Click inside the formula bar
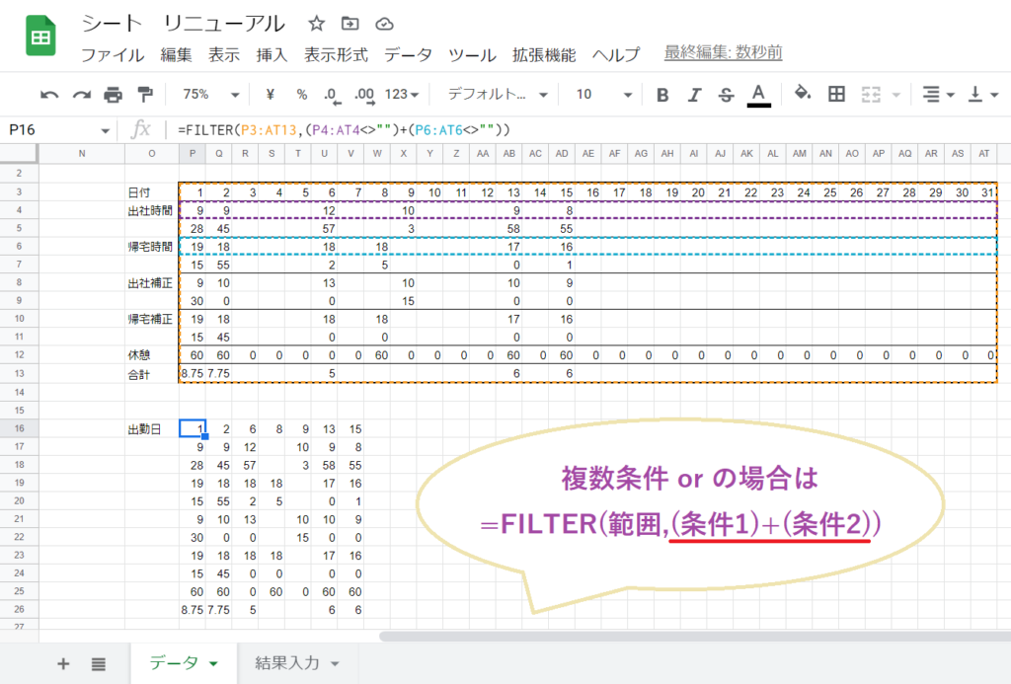 (395, 128)
